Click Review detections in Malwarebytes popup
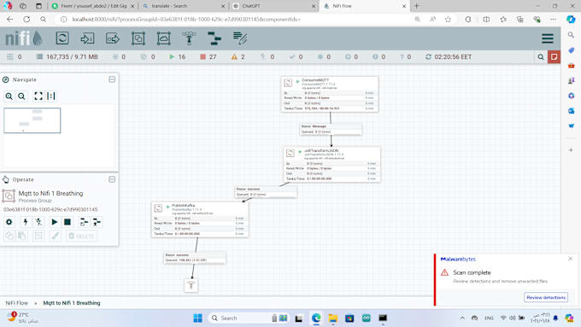This screenshot has width=581, height=327. coord(546,297)
